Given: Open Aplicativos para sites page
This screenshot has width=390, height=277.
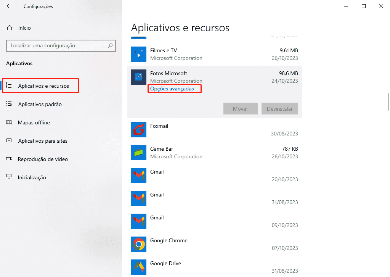Looking at the screenshot, I should 43,141.
